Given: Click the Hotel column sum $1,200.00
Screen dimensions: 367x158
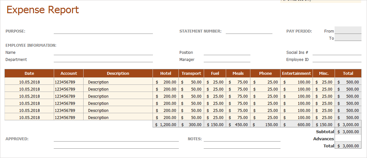Looking at the screenshot, I should coord(166,124).
